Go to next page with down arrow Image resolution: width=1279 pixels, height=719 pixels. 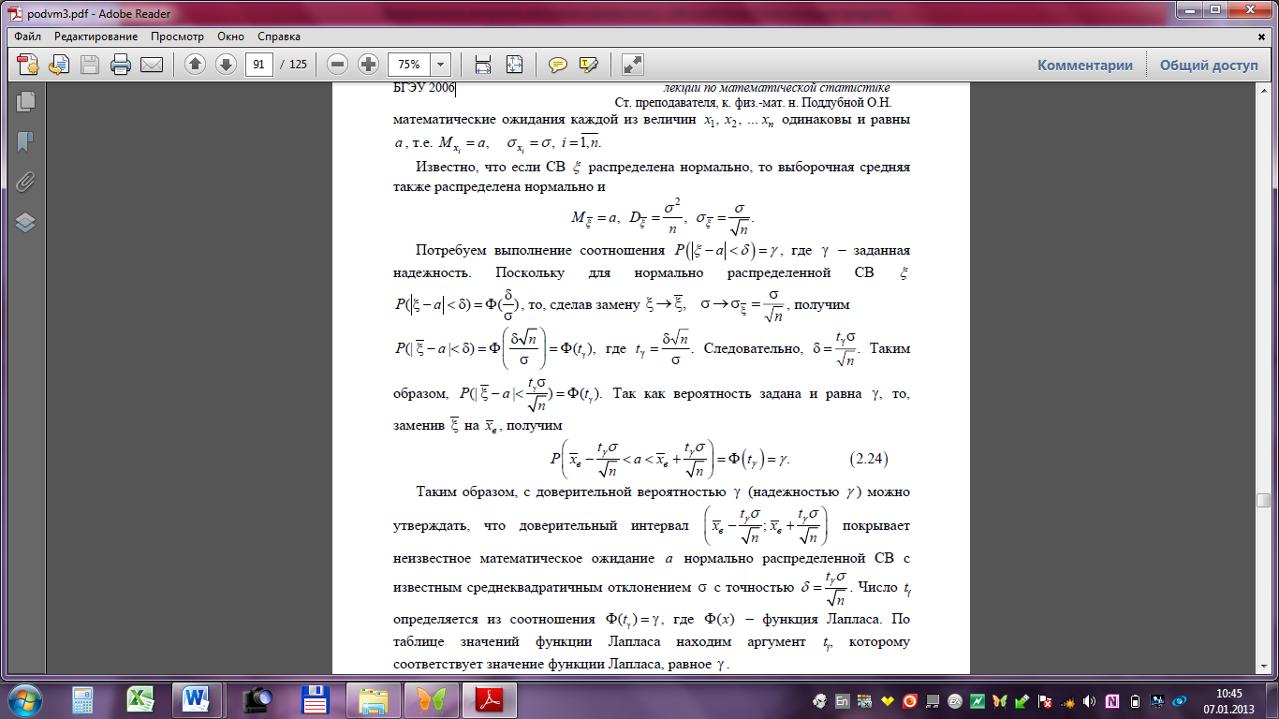click(x=226, y=65)
